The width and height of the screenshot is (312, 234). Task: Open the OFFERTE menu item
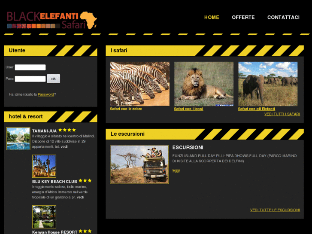(x=243, y=17)
